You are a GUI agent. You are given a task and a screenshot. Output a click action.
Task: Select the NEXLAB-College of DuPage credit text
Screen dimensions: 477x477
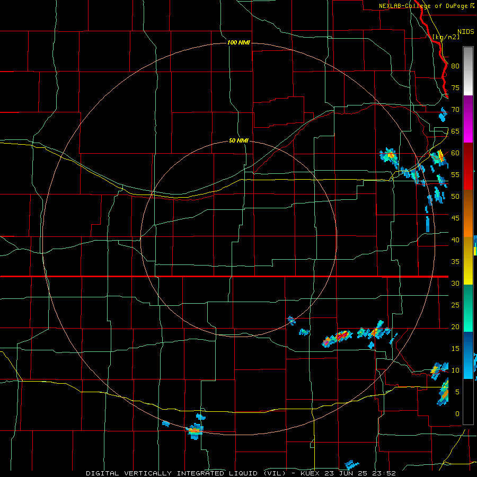(423, 6)
